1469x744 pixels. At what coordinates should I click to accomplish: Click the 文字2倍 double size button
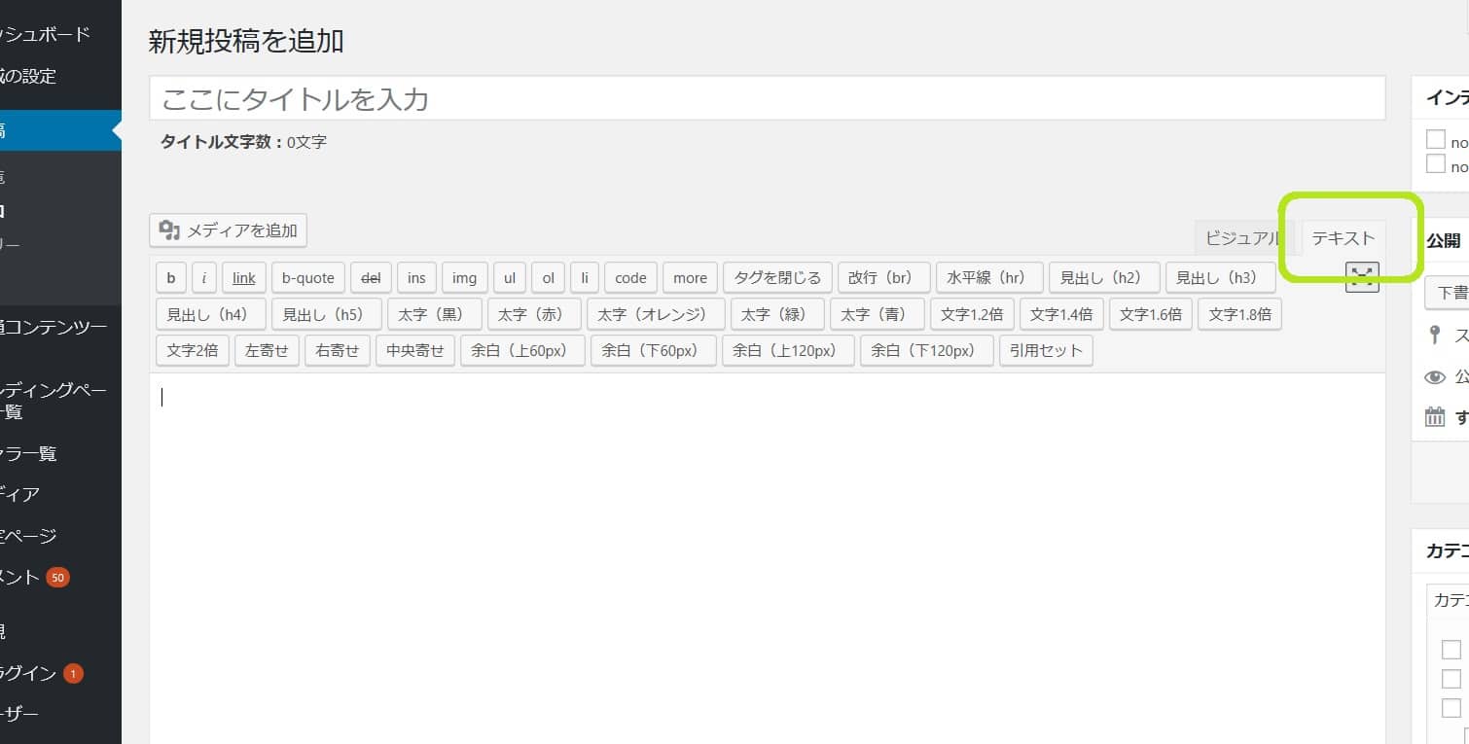[193, 350]
